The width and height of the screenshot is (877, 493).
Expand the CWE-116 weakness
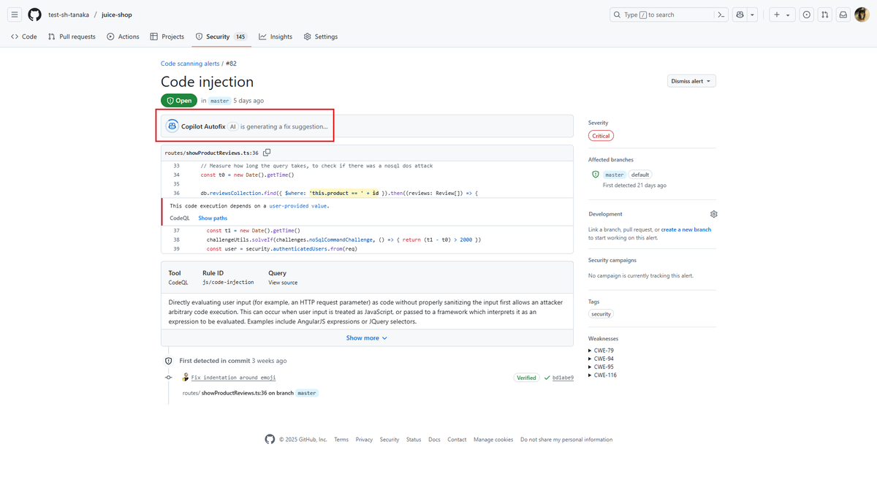602,375
